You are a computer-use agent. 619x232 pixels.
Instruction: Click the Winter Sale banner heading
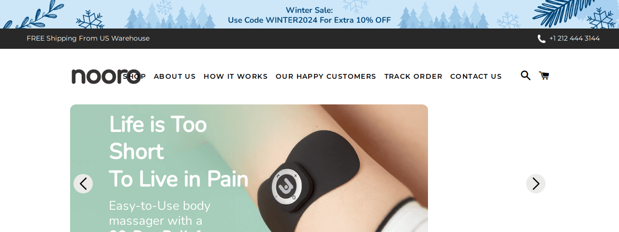[x=309, y=10]
